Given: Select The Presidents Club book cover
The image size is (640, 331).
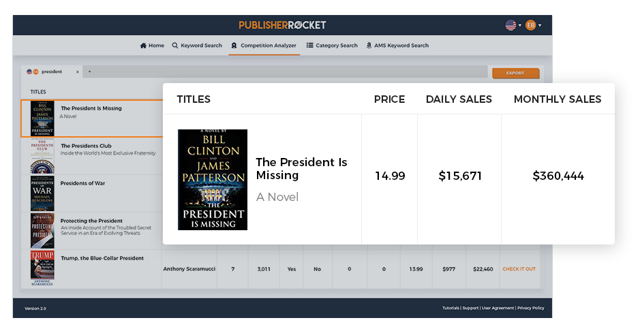Looking at the screenshot, I should [42, 157].
